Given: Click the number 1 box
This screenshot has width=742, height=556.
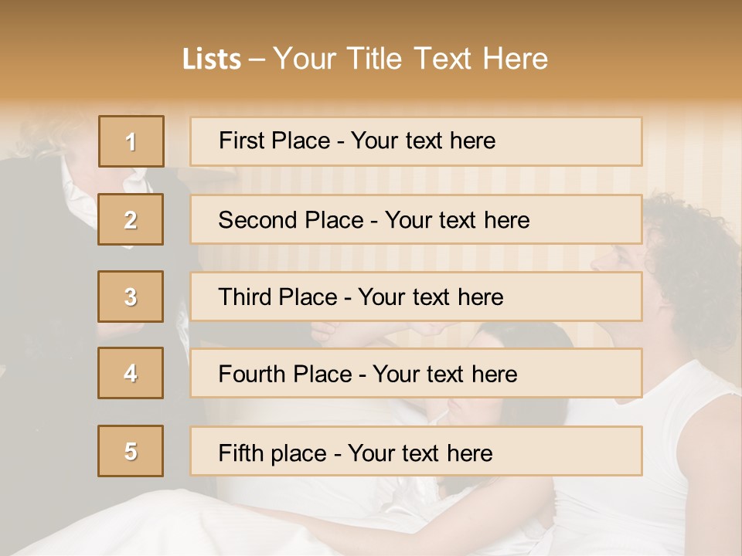Looking at the screenshot, I should tap(131, 141).
